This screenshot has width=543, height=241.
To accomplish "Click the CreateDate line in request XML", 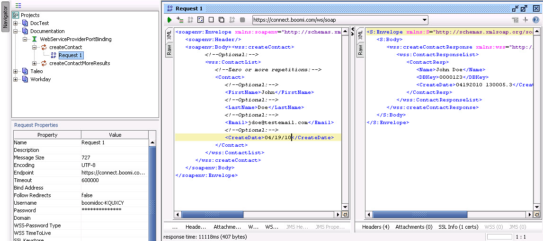I will 258,138.
